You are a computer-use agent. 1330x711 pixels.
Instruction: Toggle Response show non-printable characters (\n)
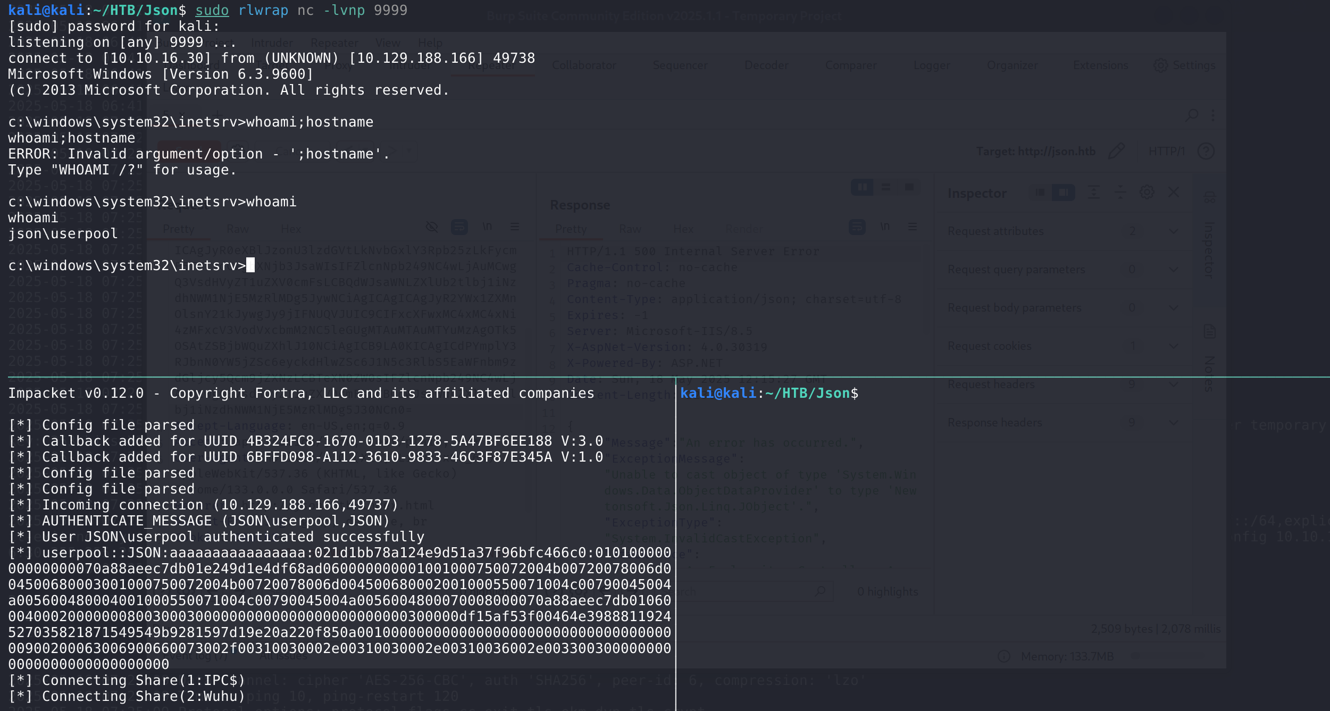tap(885, 227)
